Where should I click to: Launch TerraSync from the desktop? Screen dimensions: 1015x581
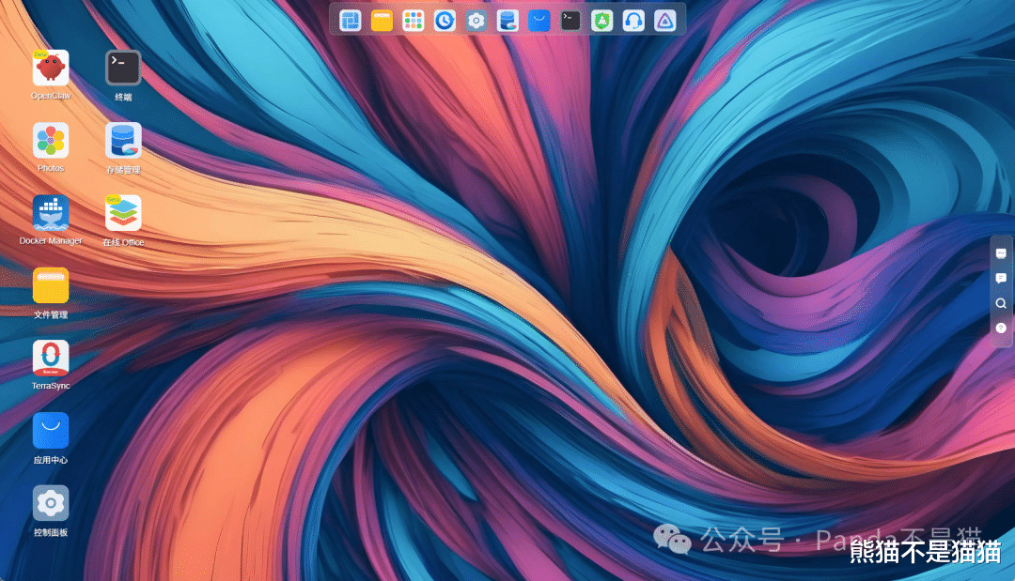tap(51, 358)
